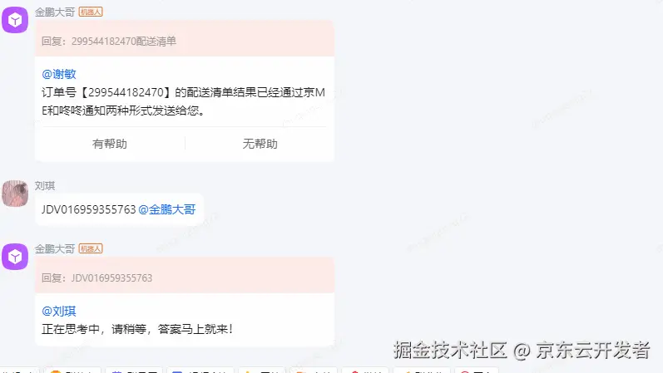This screenshot has height=373, width=663.
Task: Open the @刘琪 mention link
Action: click(x=59, y=311)
